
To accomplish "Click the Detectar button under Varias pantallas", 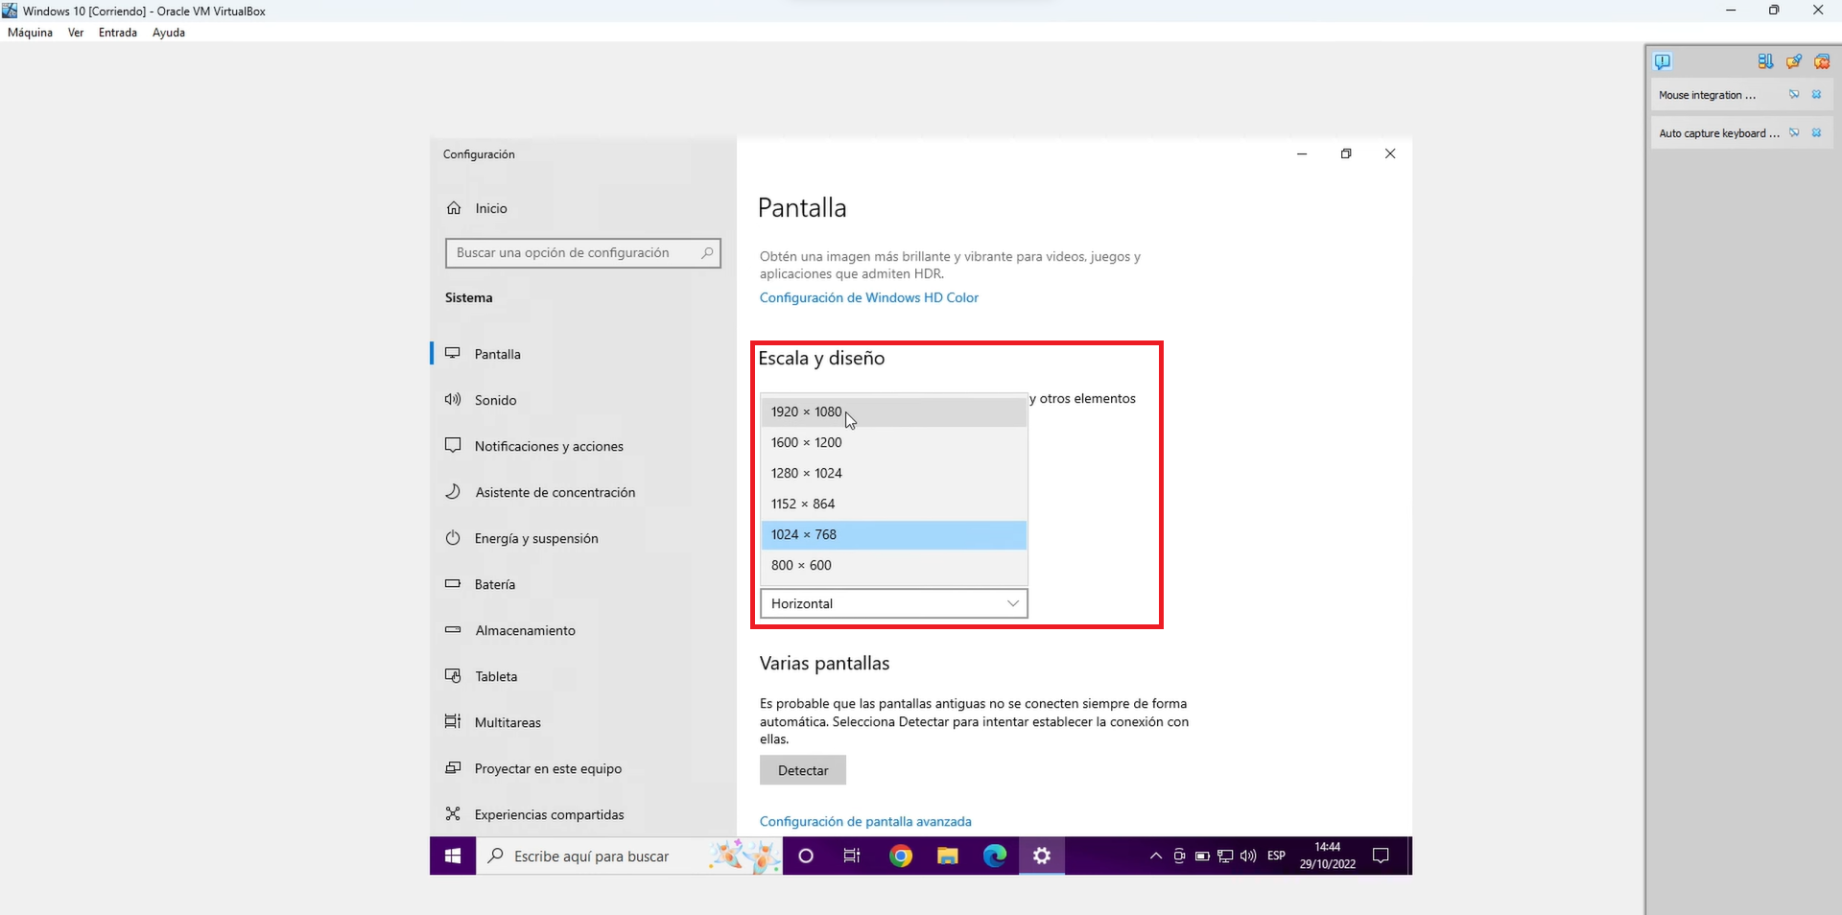I will (802, 769).
